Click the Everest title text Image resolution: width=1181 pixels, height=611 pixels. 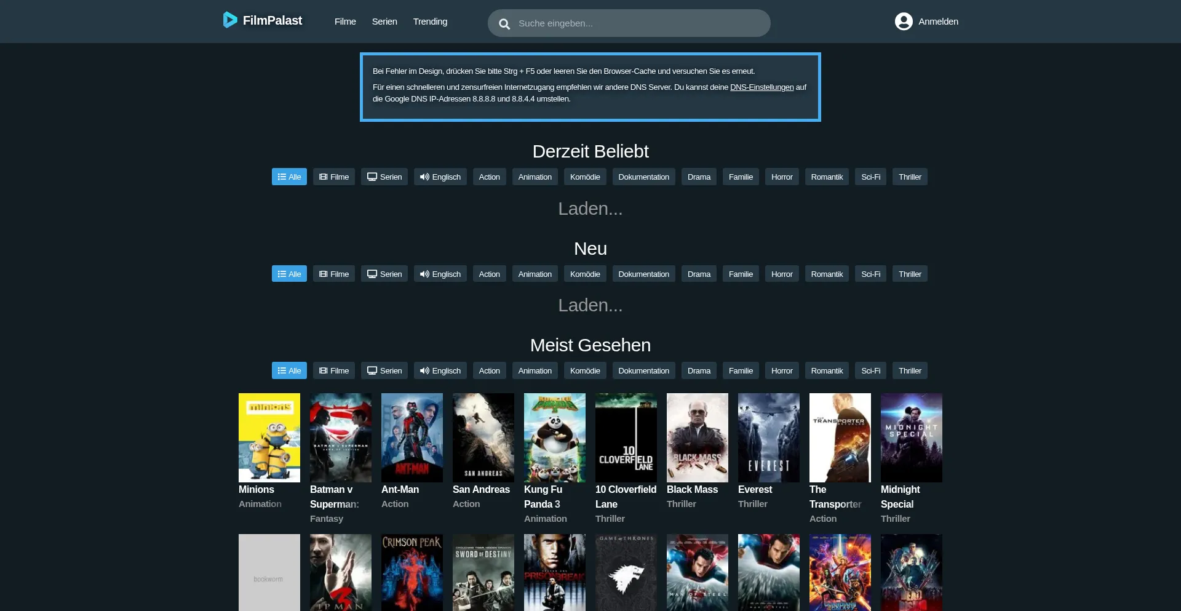click(755, 489)
